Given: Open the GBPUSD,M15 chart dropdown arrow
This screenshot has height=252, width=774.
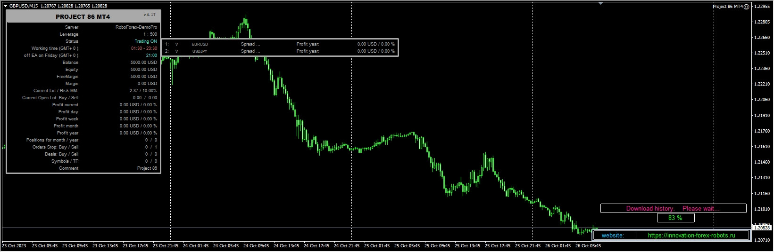Looking at the screenshot, I should [5, 6].
